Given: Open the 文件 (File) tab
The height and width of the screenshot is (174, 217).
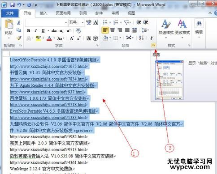Looking at the screenshot, I should (10, 13).
